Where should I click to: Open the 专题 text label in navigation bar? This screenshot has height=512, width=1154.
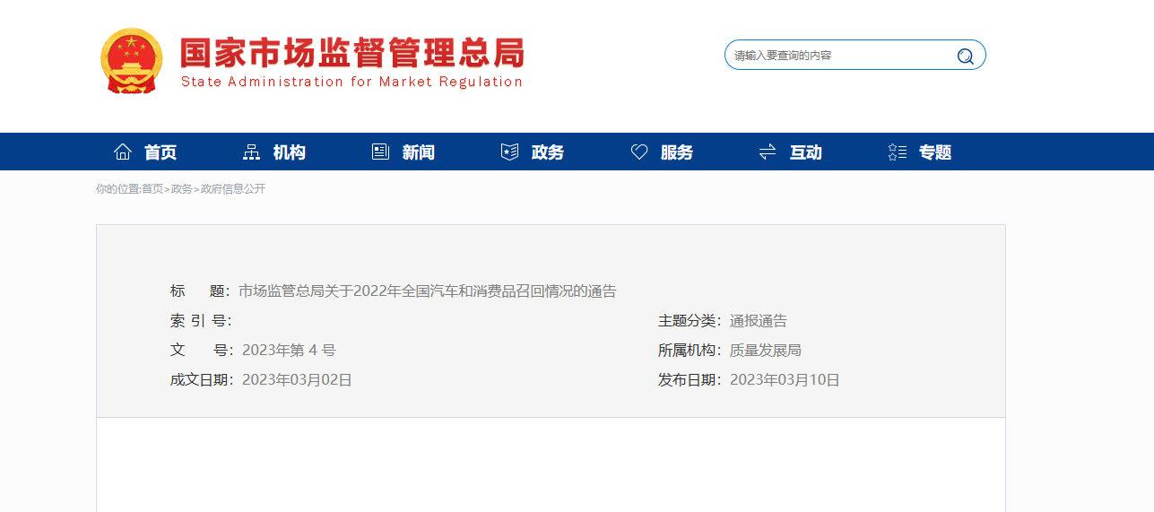[x=935, y=152]
